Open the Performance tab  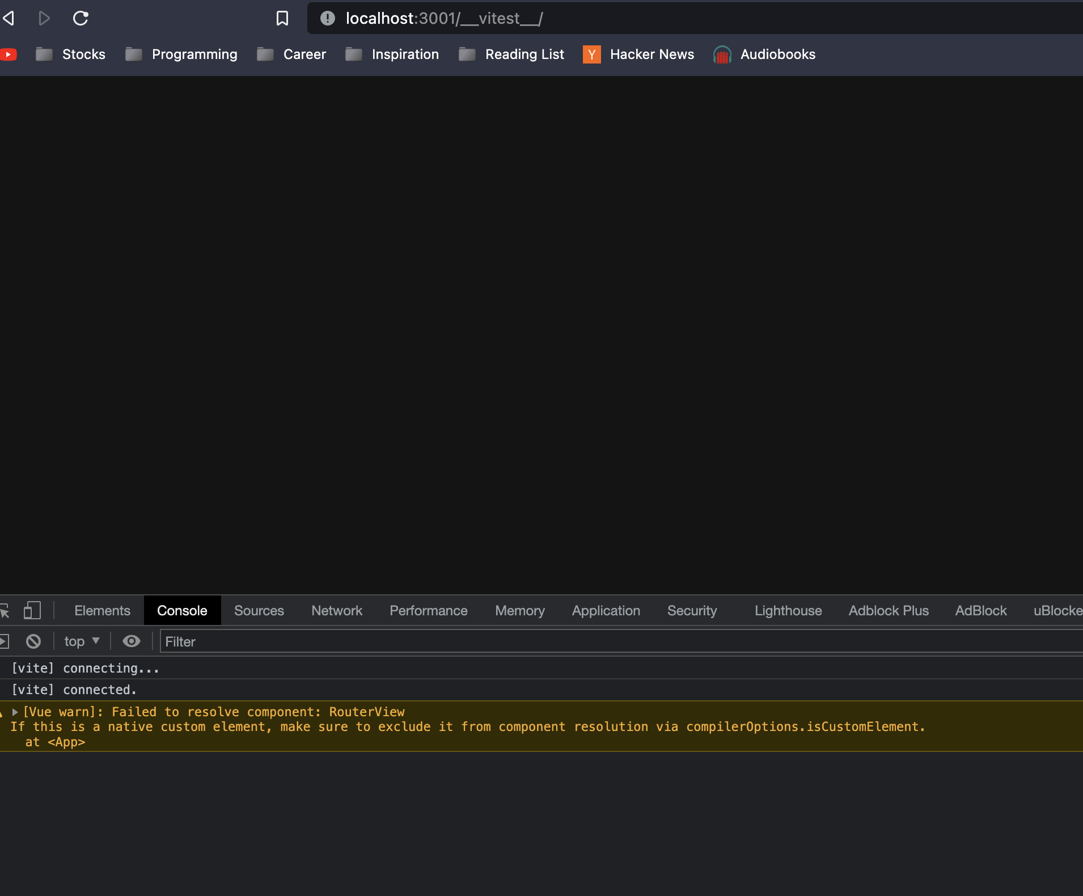pos(429,611)
